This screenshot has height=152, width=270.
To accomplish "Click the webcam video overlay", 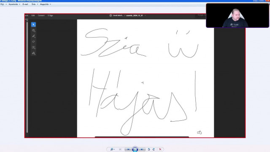I will click(x=238, y=16).
